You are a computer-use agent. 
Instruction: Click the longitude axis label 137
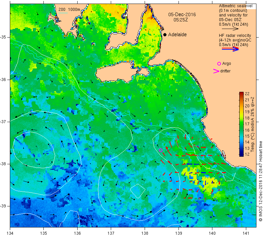coord(111,233)
